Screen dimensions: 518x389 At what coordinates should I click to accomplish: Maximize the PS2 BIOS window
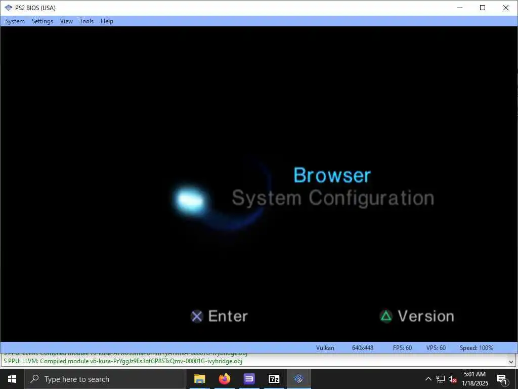[482, 8]
